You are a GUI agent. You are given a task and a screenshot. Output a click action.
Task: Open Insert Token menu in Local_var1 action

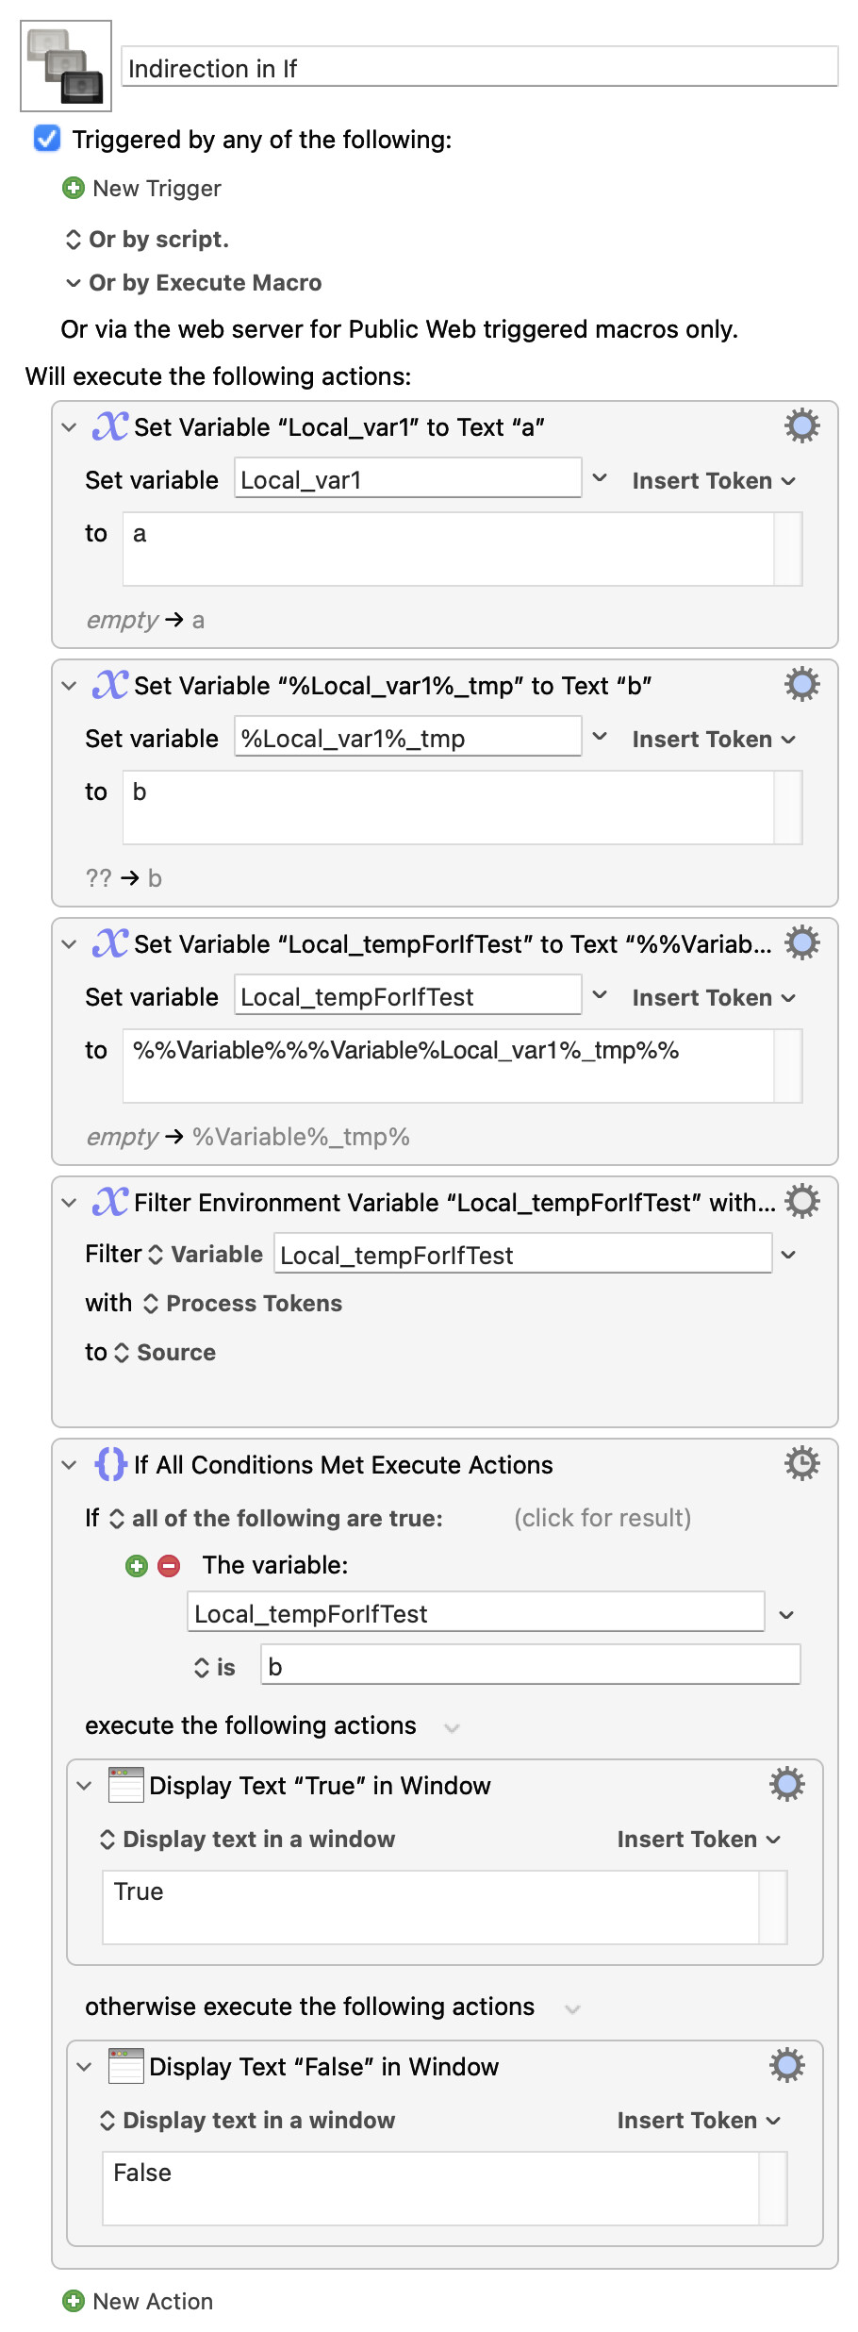click(713, 481)
